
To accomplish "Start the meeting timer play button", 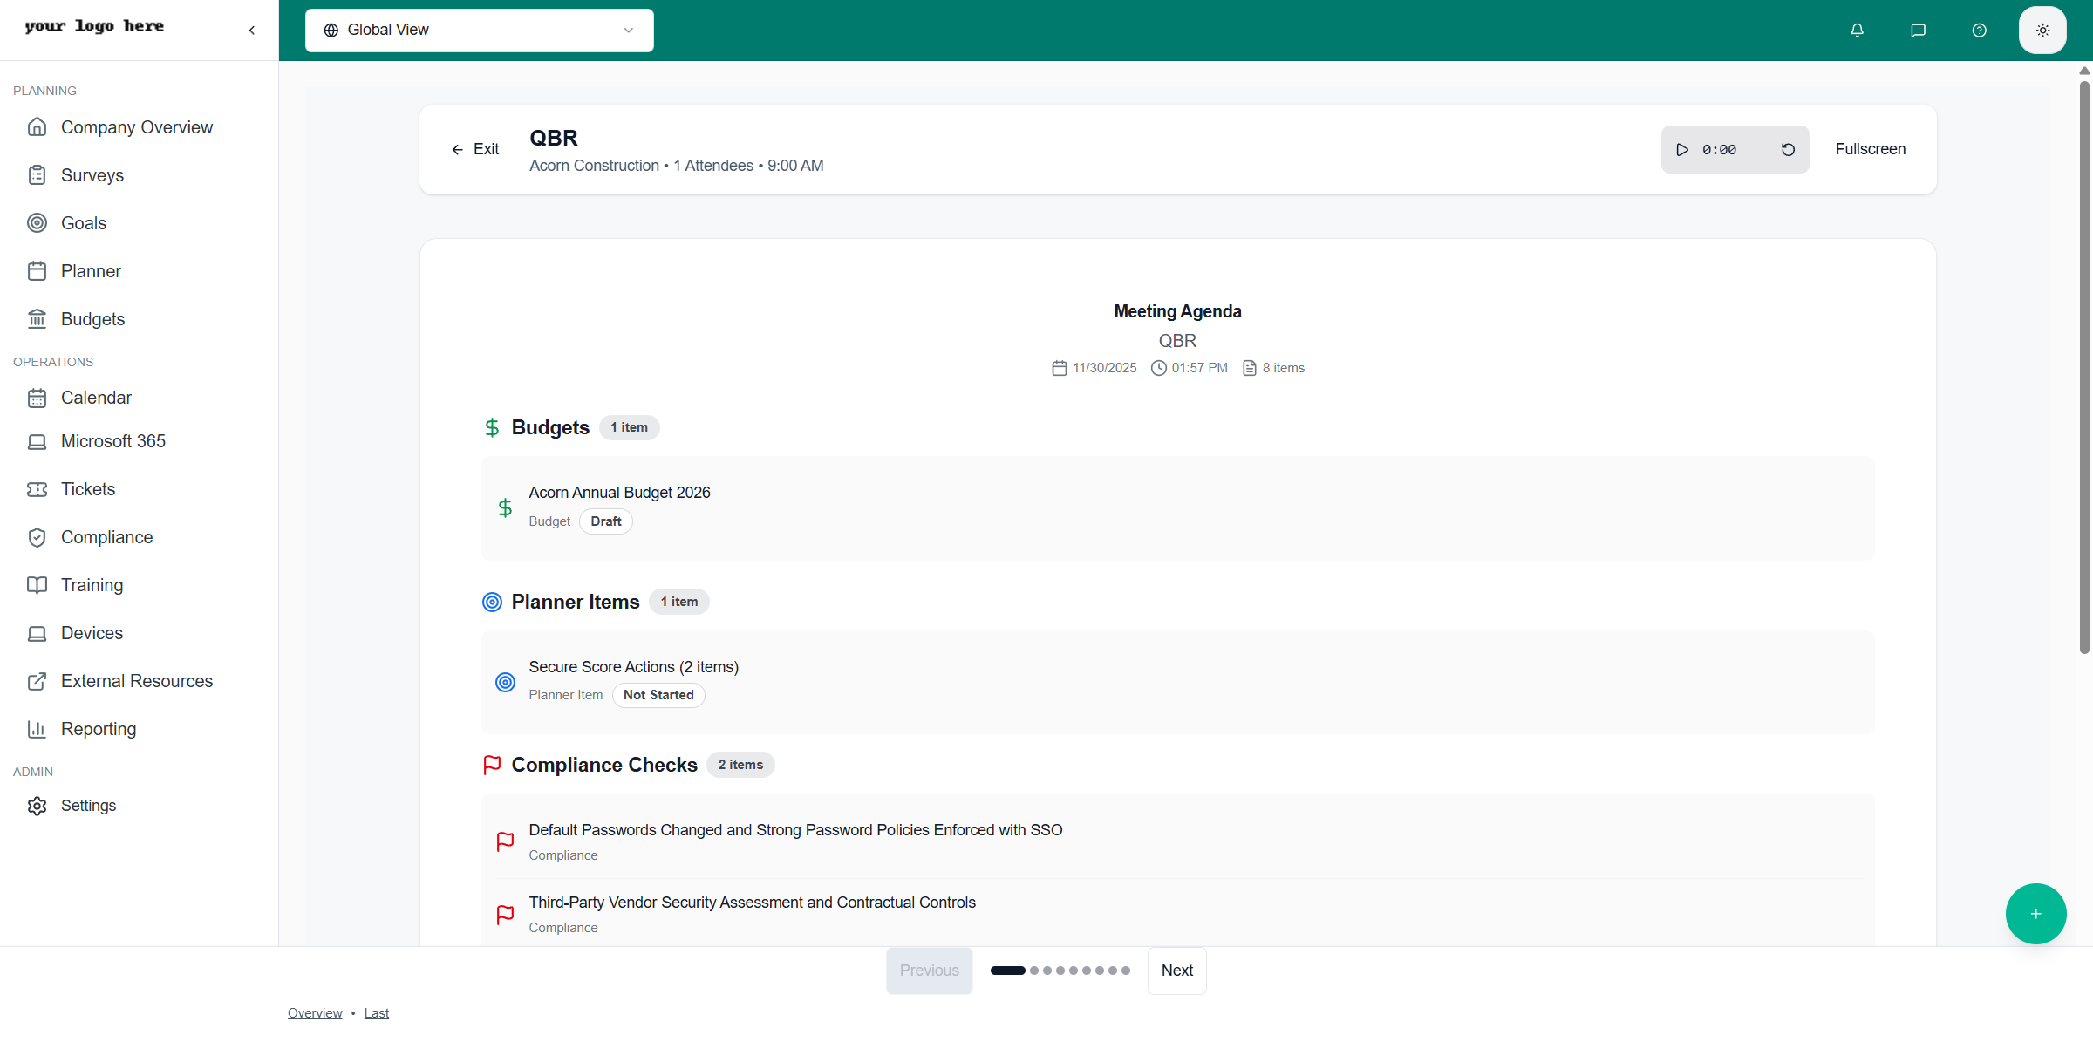I will click(x=1682, y=150).
